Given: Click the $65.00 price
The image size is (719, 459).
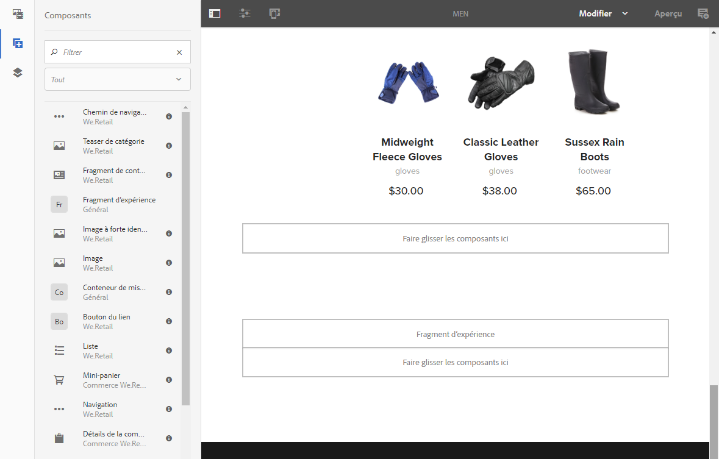Looking at the screenshot, I should 593,191.
